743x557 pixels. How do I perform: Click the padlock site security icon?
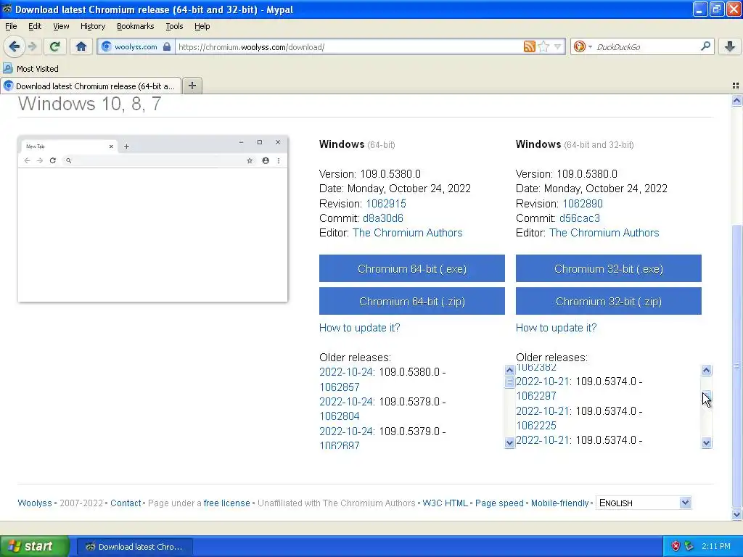(x=167, y=46)
